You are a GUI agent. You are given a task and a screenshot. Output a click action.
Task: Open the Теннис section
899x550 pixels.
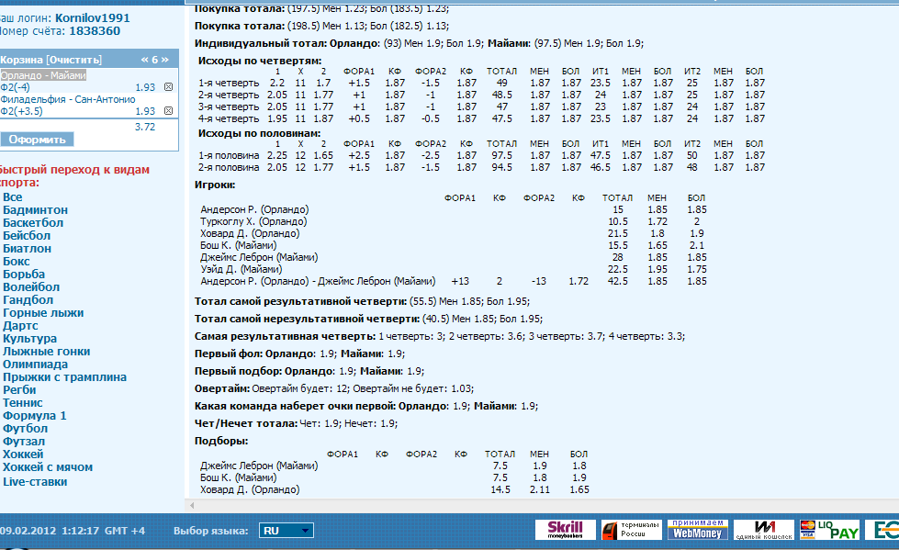click(x=23, y=402)
